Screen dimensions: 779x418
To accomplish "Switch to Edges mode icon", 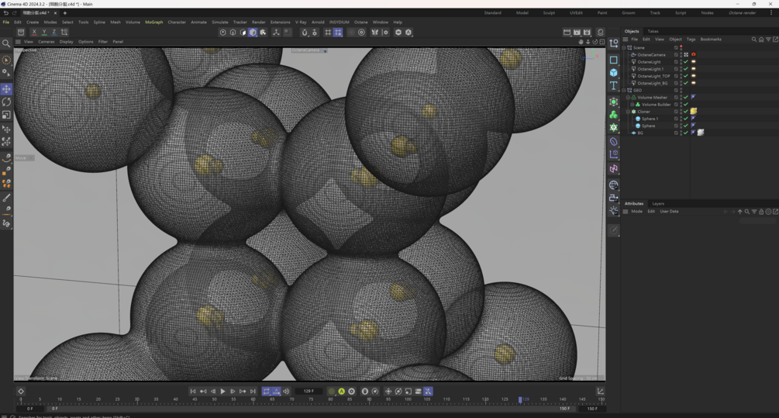I will click(233, 33).
